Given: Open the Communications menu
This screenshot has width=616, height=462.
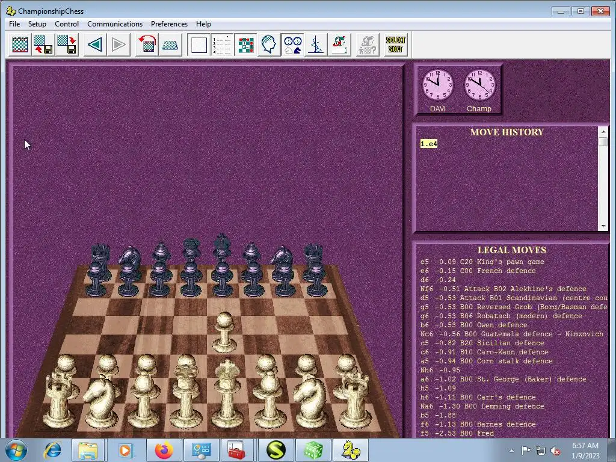Looking at the screenshot, I should point(115,24).
